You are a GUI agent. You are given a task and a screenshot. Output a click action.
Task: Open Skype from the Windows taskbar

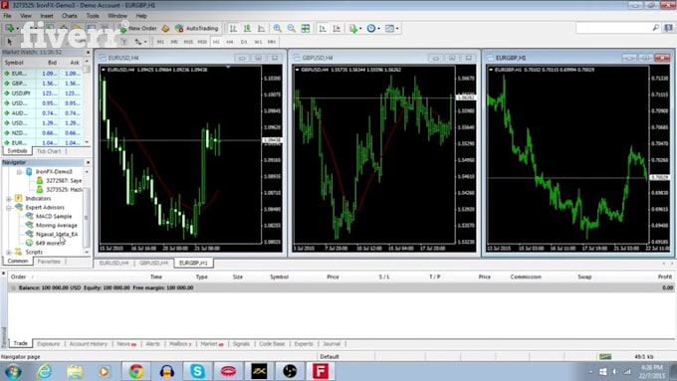pyautogui.click(x=198, y=371)
